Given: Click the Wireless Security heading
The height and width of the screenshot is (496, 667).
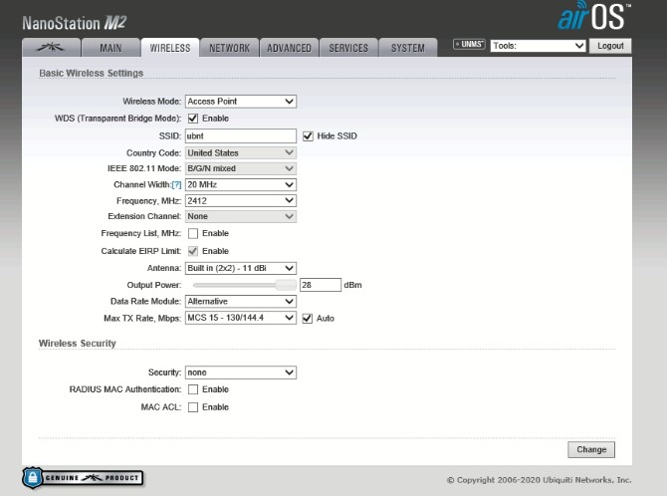Looking at the screenshot, I should [x=77, y=344].
